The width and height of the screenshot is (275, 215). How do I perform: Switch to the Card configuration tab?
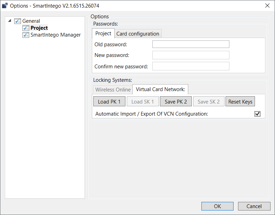coord(137,34)
